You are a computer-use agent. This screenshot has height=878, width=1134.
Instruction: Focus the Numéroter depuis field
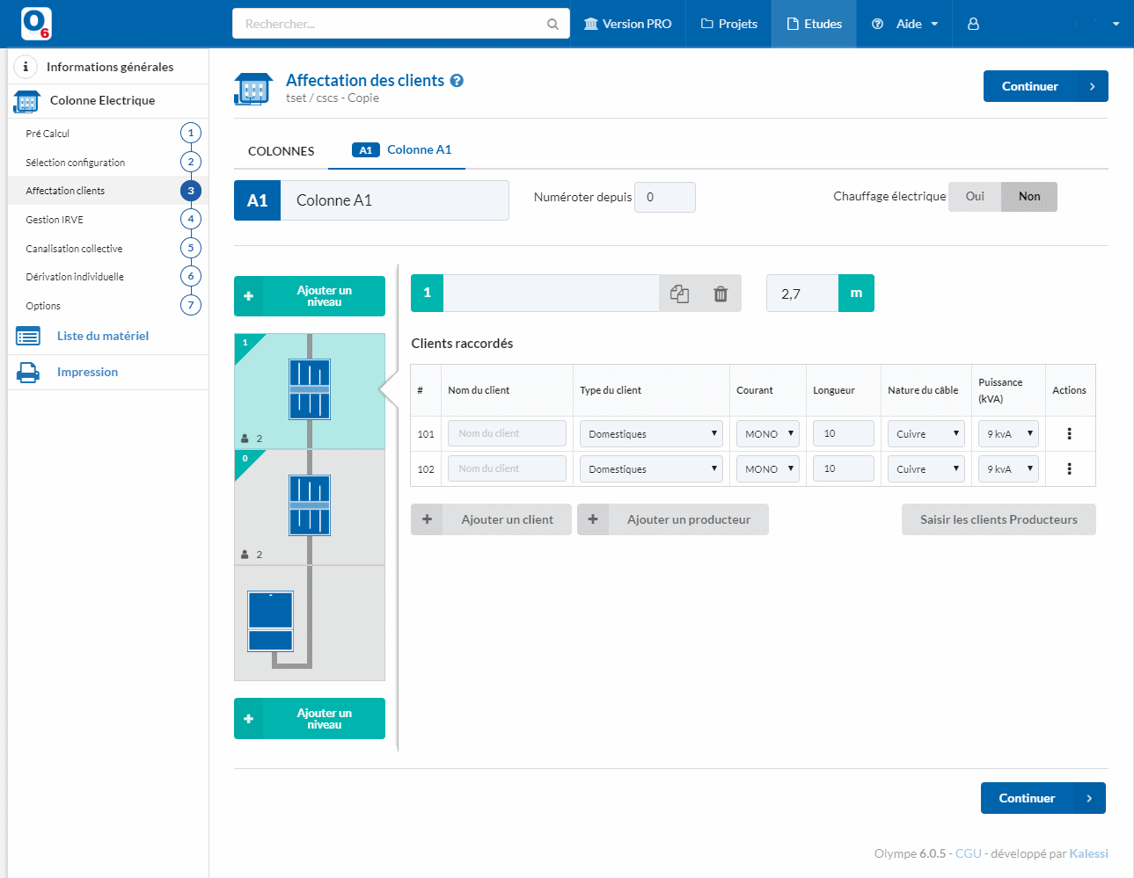pyautogui.click(x=665, y=197)
